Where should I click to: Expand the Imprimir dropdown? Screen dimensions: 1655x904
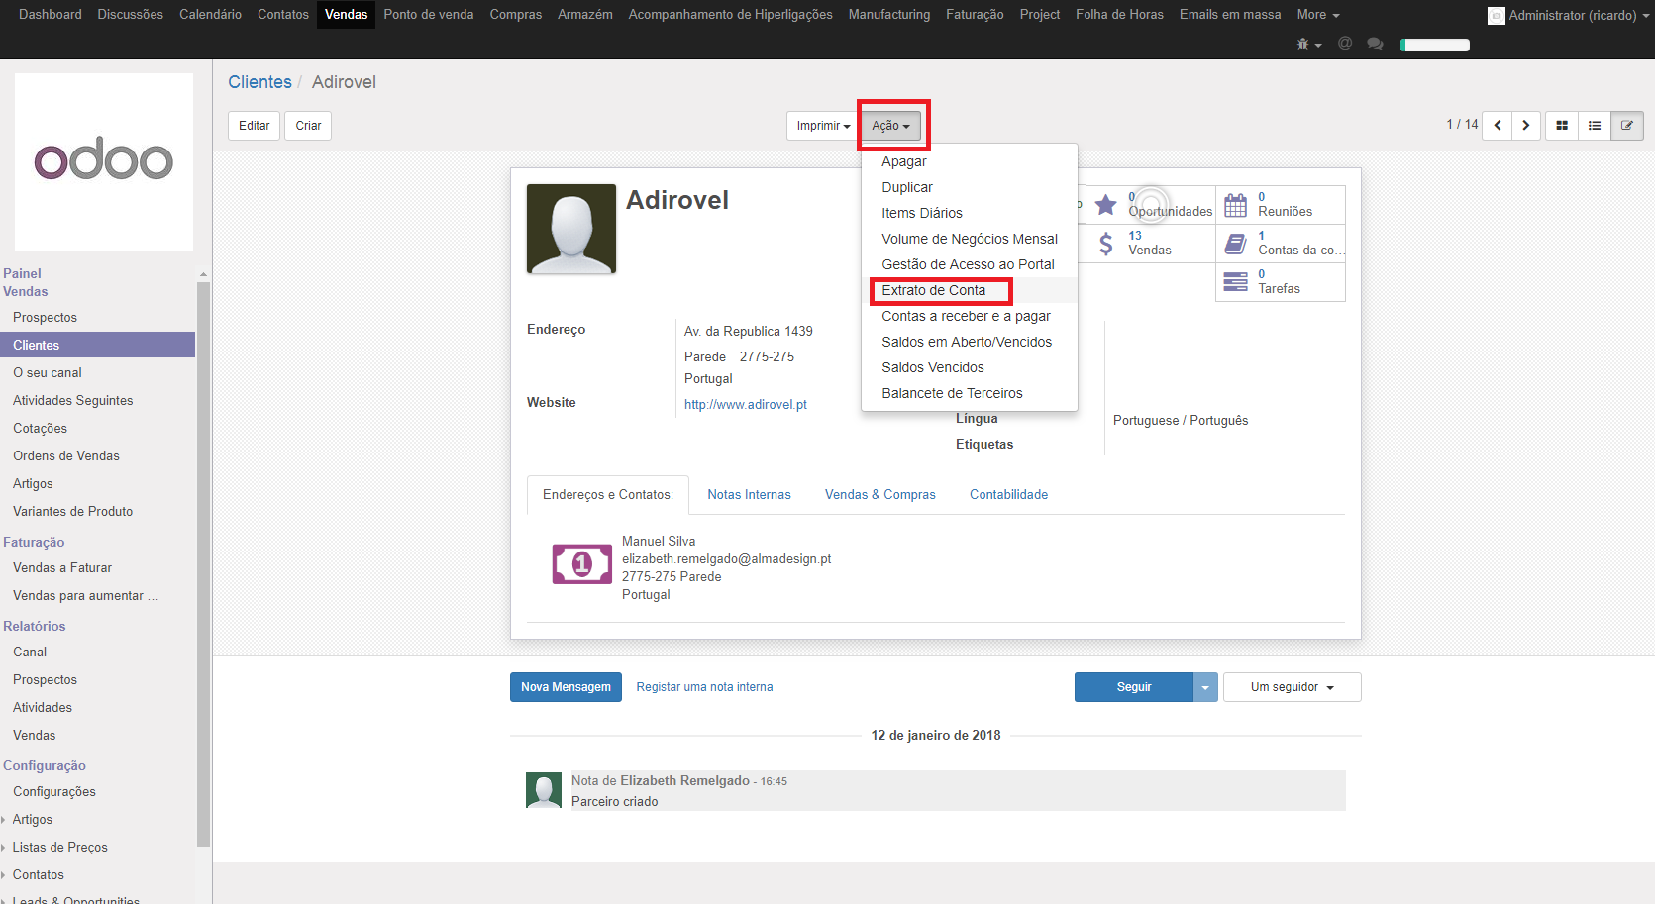(823, 126)
